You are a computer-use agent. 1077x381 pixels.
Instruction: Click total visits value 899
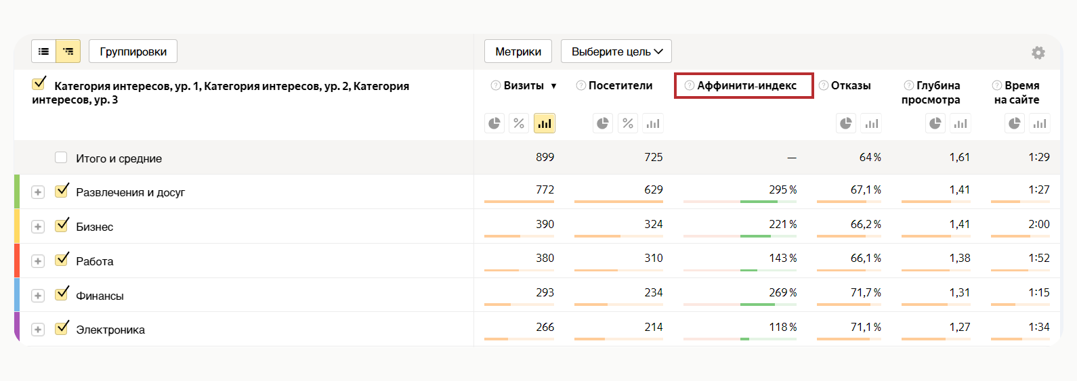pos(545,157)
